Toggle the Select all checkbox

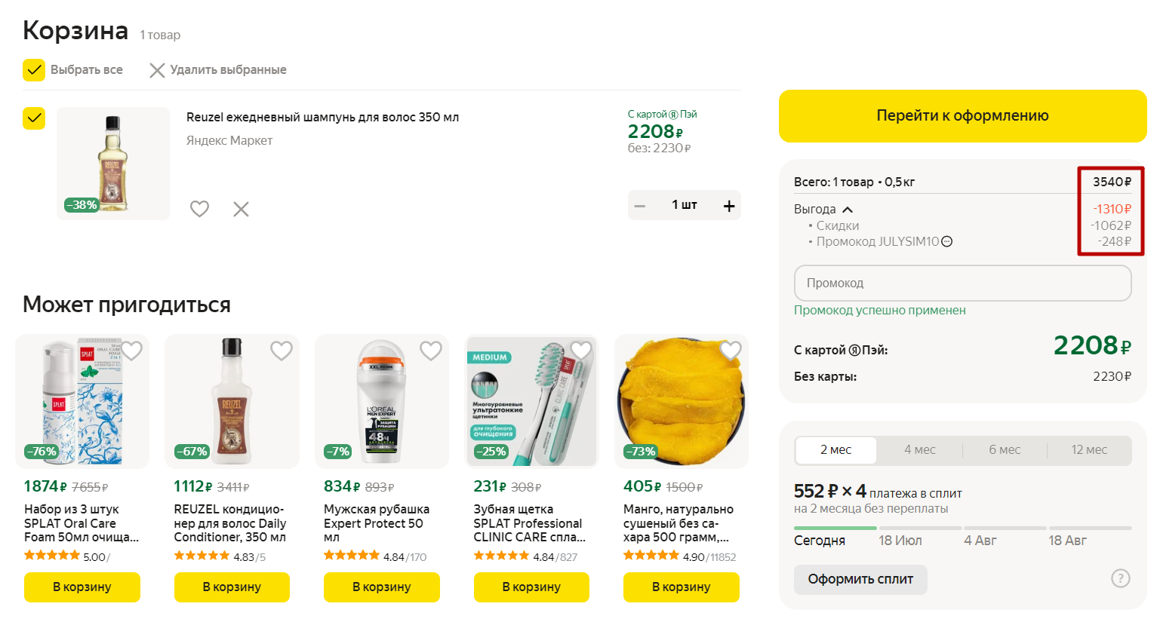pos(34,70)
